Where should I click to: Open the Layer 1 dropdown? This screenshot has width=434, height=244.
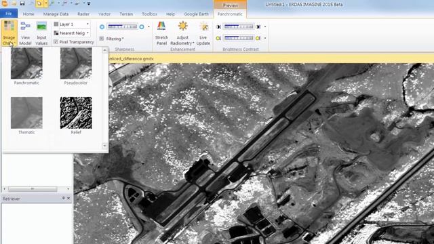pyautogui.click(x=87, y=24)
